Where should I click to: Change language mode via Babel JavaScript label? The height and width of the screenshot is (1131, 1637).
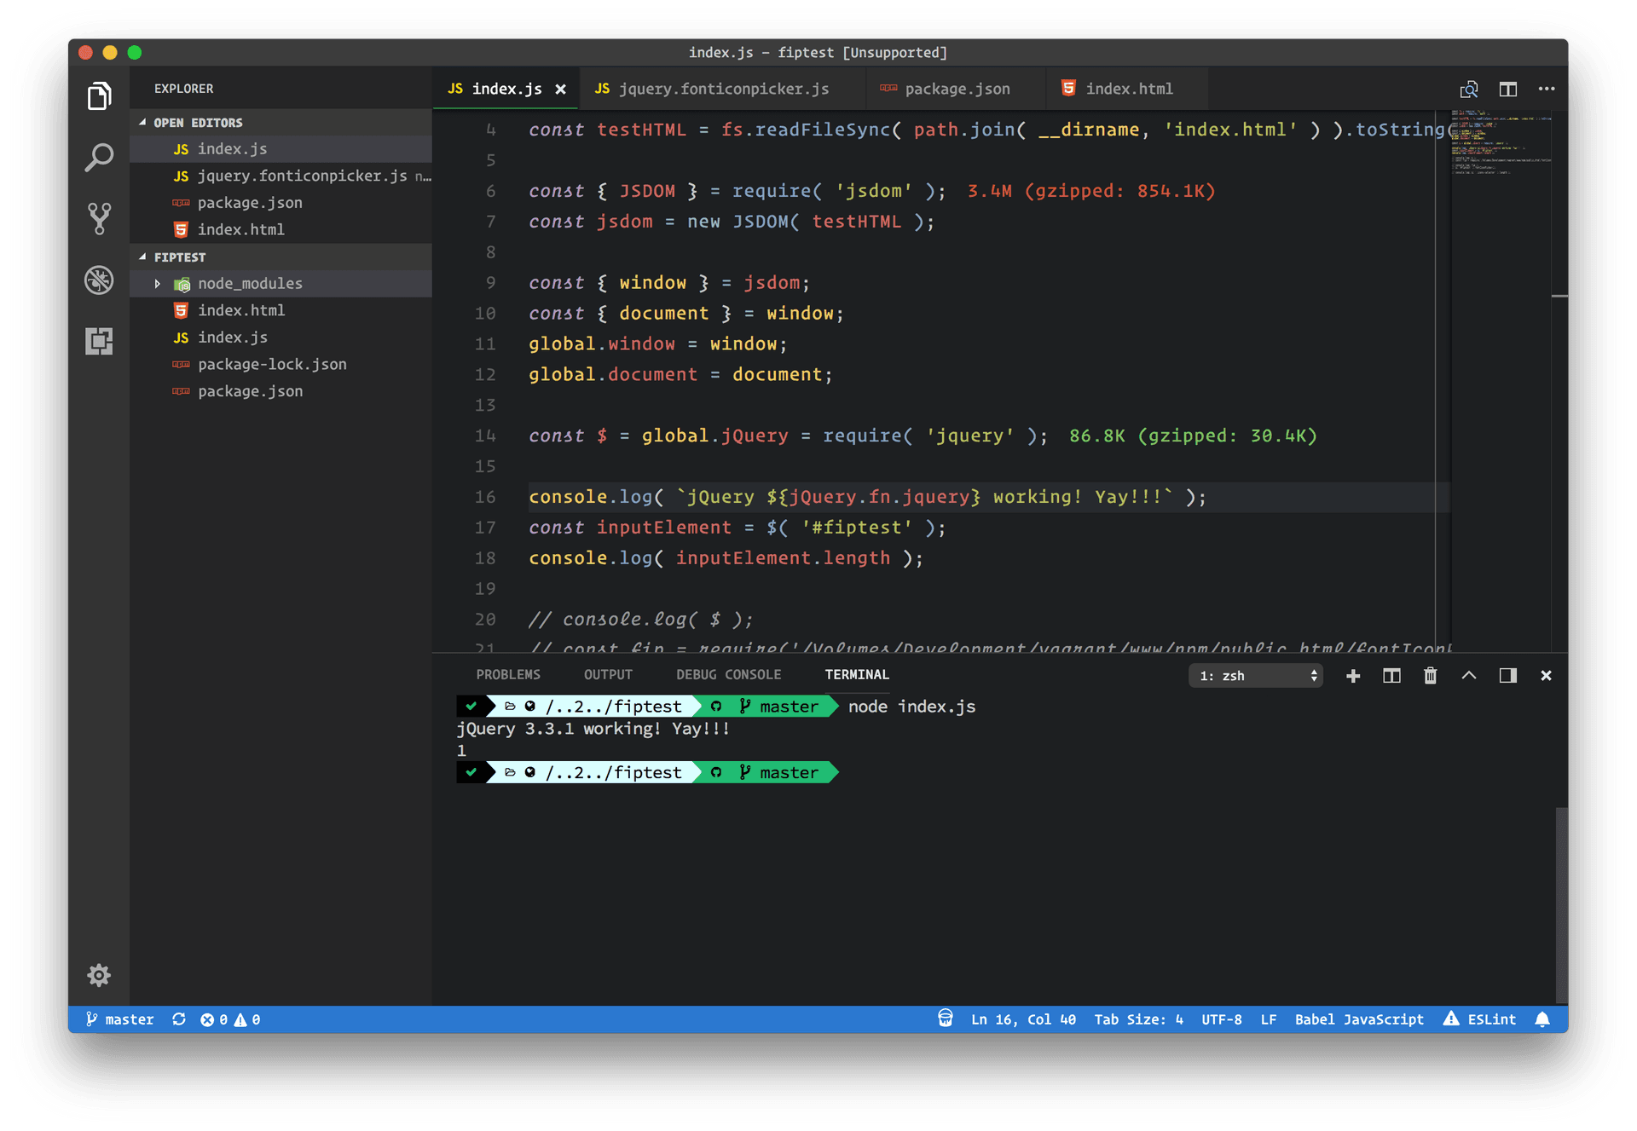tap(1359, 1018)
